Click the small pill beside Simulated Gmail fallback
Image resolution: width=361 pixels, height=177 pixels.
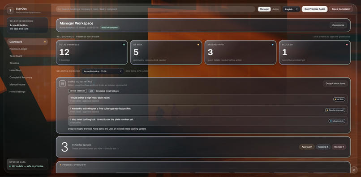point(91,91)
